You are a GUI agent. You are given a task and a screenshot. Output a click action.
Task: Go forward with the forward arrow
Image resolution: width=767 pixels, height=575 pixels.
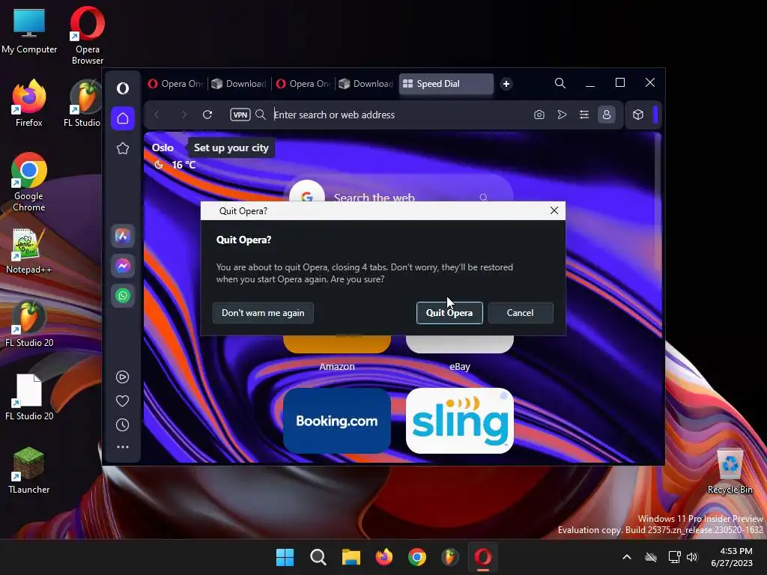[184, 115]
